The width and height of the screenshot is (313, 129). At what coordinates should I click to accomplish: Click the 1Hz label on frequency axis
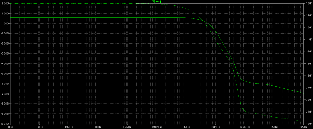tap(10, 127)
